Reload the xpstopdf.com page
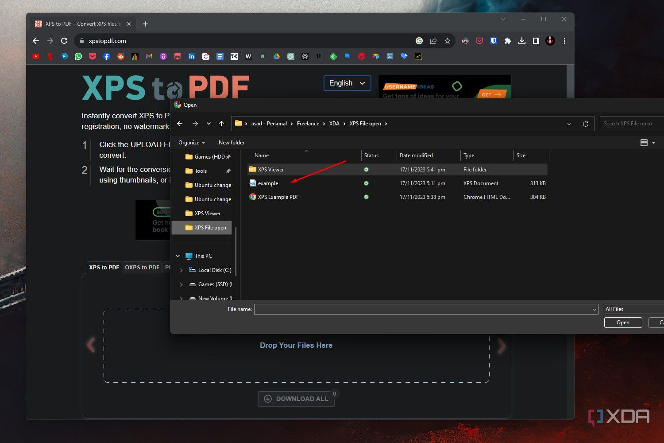The image size is (664, 443). 64,41
